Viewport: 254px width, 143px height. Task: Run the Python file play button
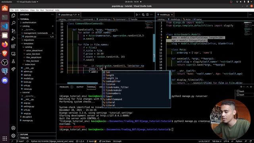pos(137,15)
